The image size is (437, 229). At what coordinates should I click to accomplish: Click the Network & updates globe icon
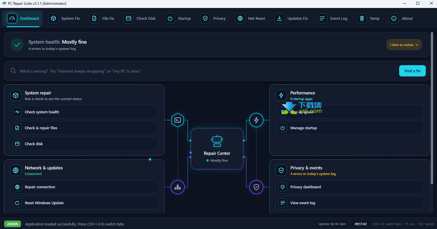[16, 170]
